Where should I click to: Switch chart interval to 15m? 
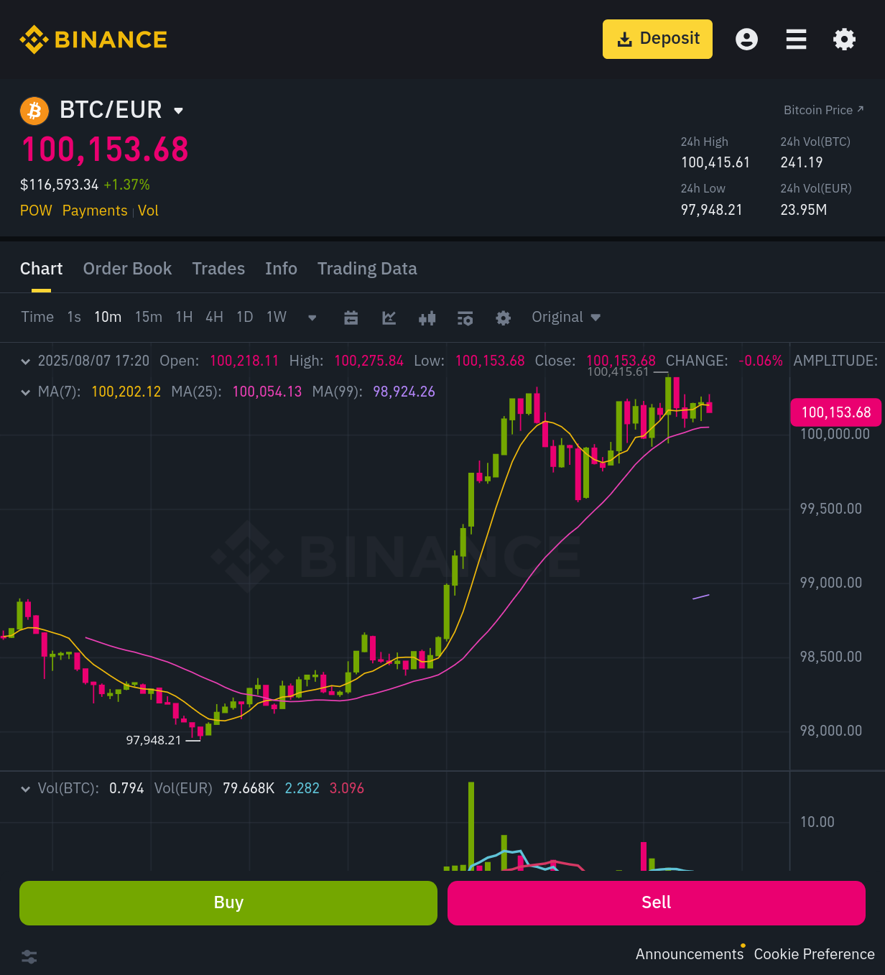pos(149,317)
